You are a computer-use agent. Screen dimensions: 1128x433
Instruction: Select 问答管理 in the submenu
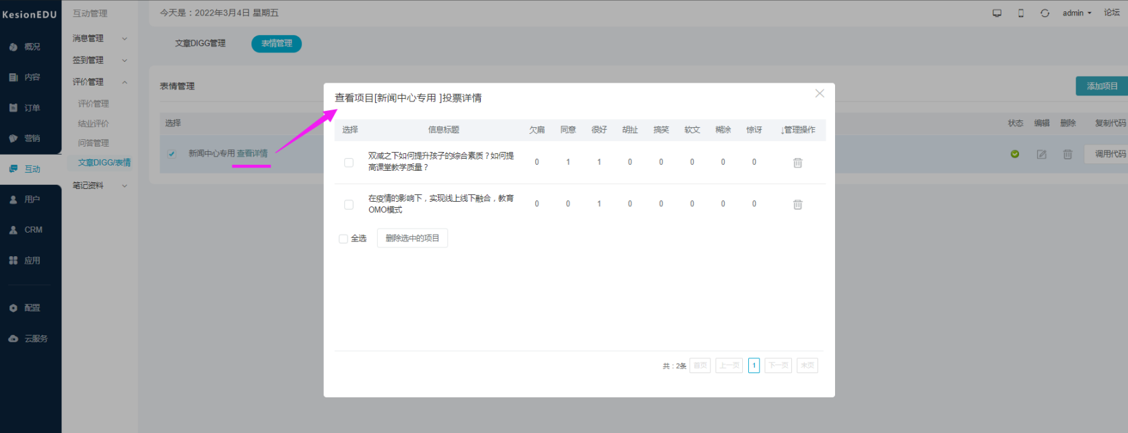[93, 143]
